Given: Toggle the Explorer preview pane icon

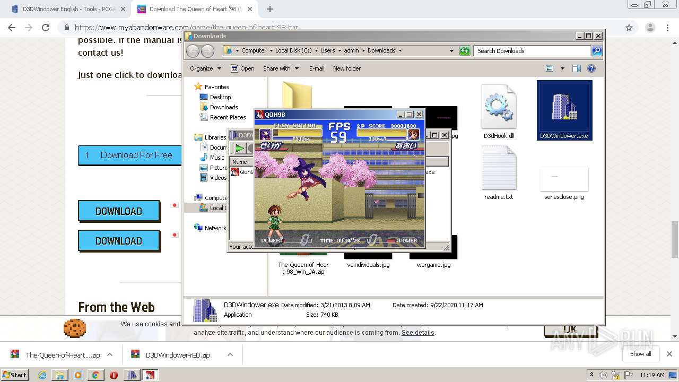Looking at the screenshot, I should pos(577,68).
